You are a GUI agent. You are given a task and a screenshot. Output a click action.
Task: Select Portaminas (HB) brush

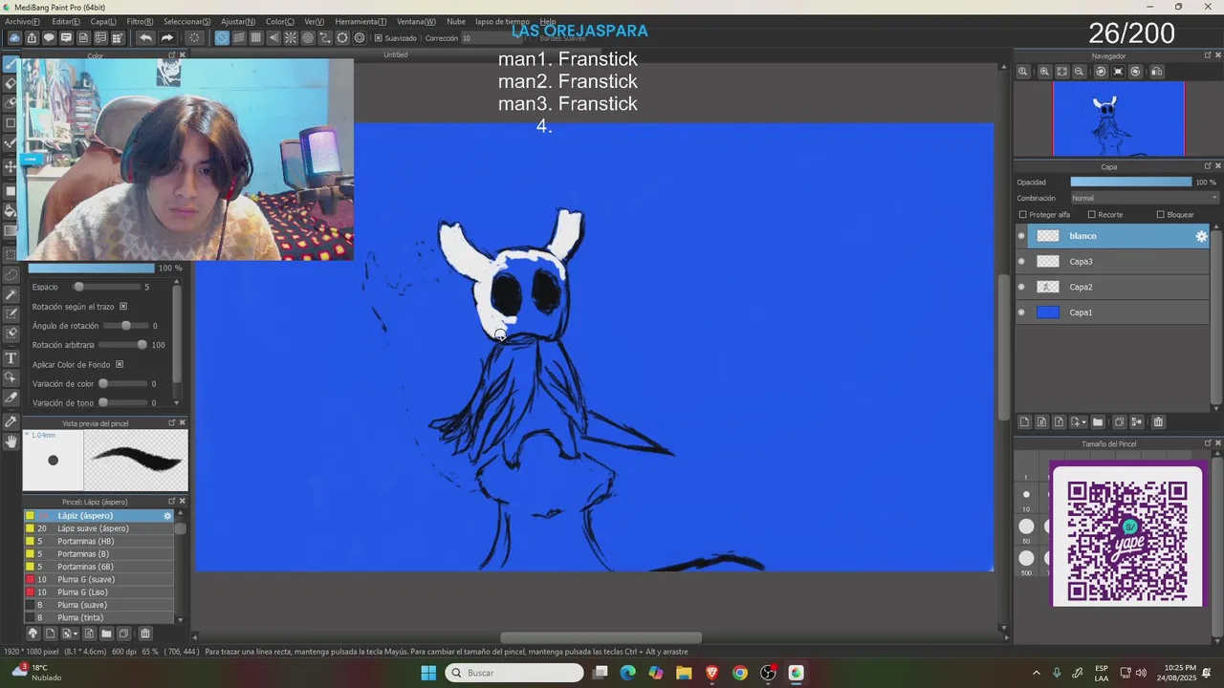98,541
